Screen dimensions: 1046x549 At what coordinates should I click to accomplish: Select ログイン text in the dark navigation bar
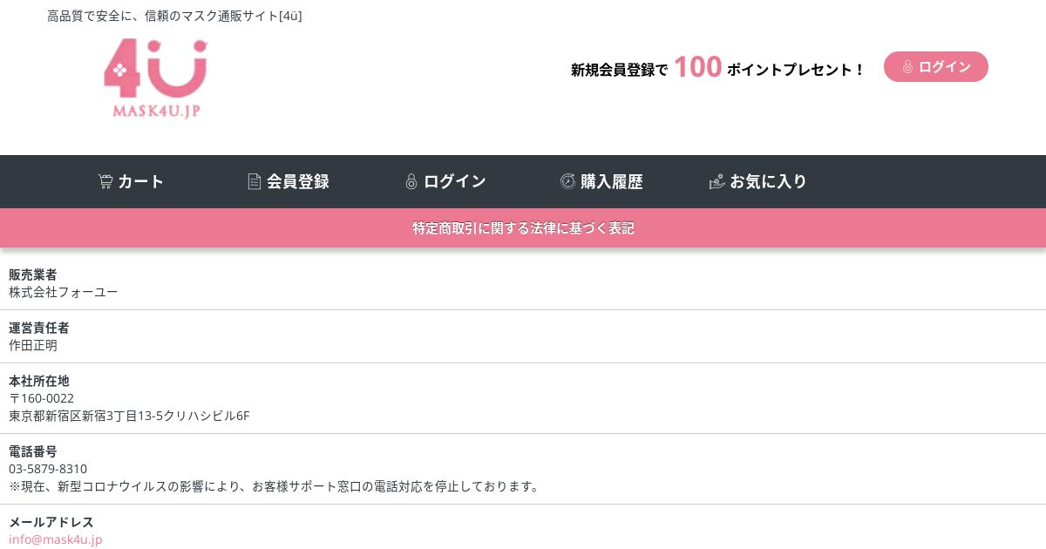[x=455, y=181]
